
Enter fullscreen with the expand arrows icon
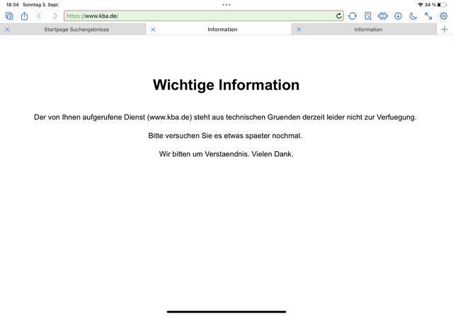[428, 16]
